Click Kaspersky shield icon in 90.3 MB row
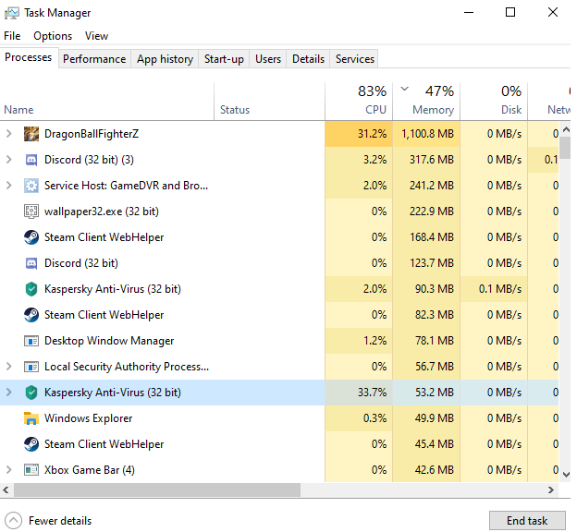577x532 pixels. coord(31,289)
